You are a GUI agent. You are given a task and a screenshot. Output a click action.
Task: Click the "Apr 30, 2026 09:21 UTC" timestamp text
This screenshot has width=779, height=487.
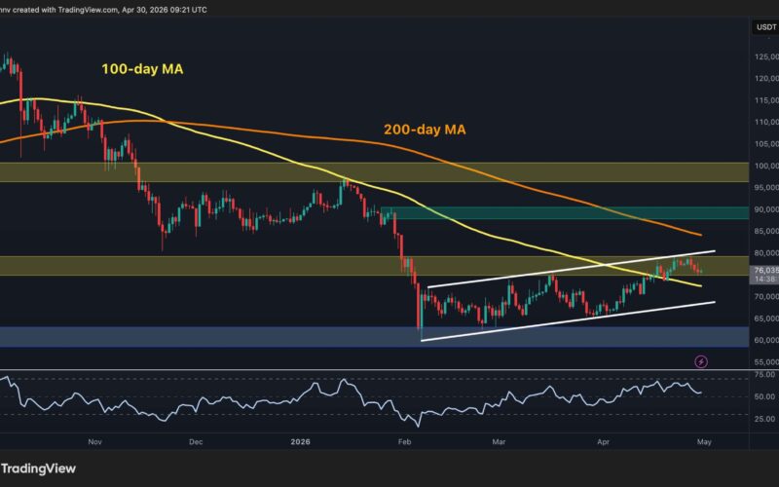(x=164, y=10)
